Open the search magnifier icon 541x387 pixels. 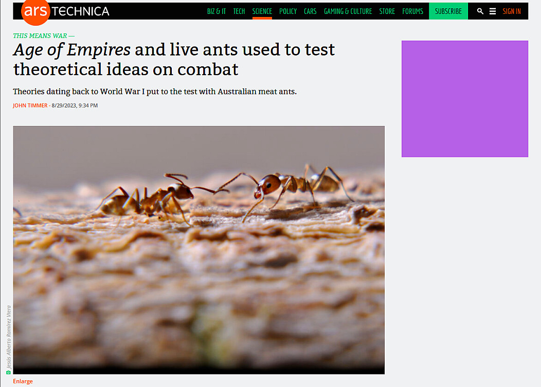pyautogui.click(x=480, y=11)
